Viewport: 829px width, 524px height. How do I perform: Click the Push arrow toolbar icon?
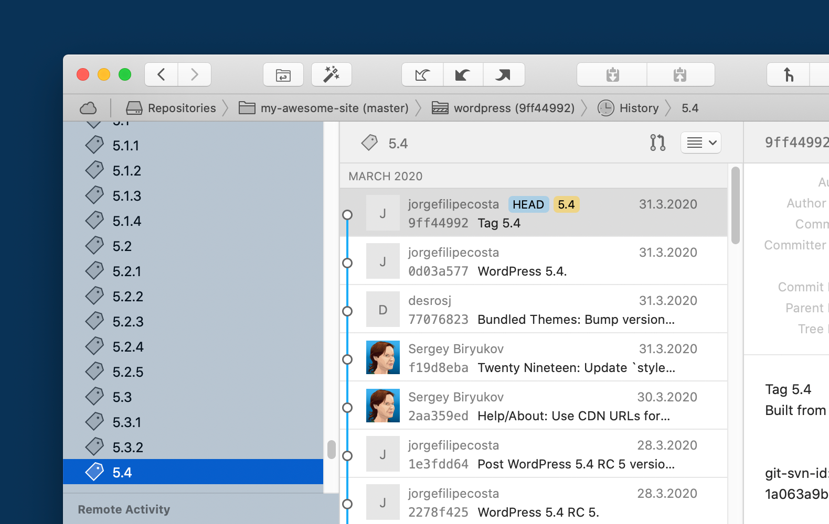coord(503,75)
